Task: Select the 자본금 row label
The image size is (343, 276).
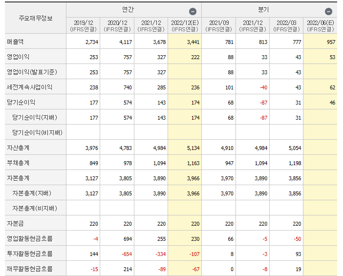Action: [x=15, y=224]
